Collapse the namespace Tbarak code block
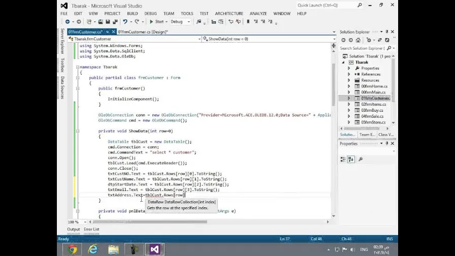Viewport: 455px width, 256px height. [x=78, y=67]
